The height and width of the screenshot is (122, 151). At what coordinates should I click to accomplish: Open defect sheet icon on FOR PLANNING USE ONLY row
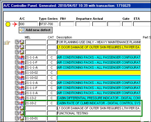click(22, 42)
